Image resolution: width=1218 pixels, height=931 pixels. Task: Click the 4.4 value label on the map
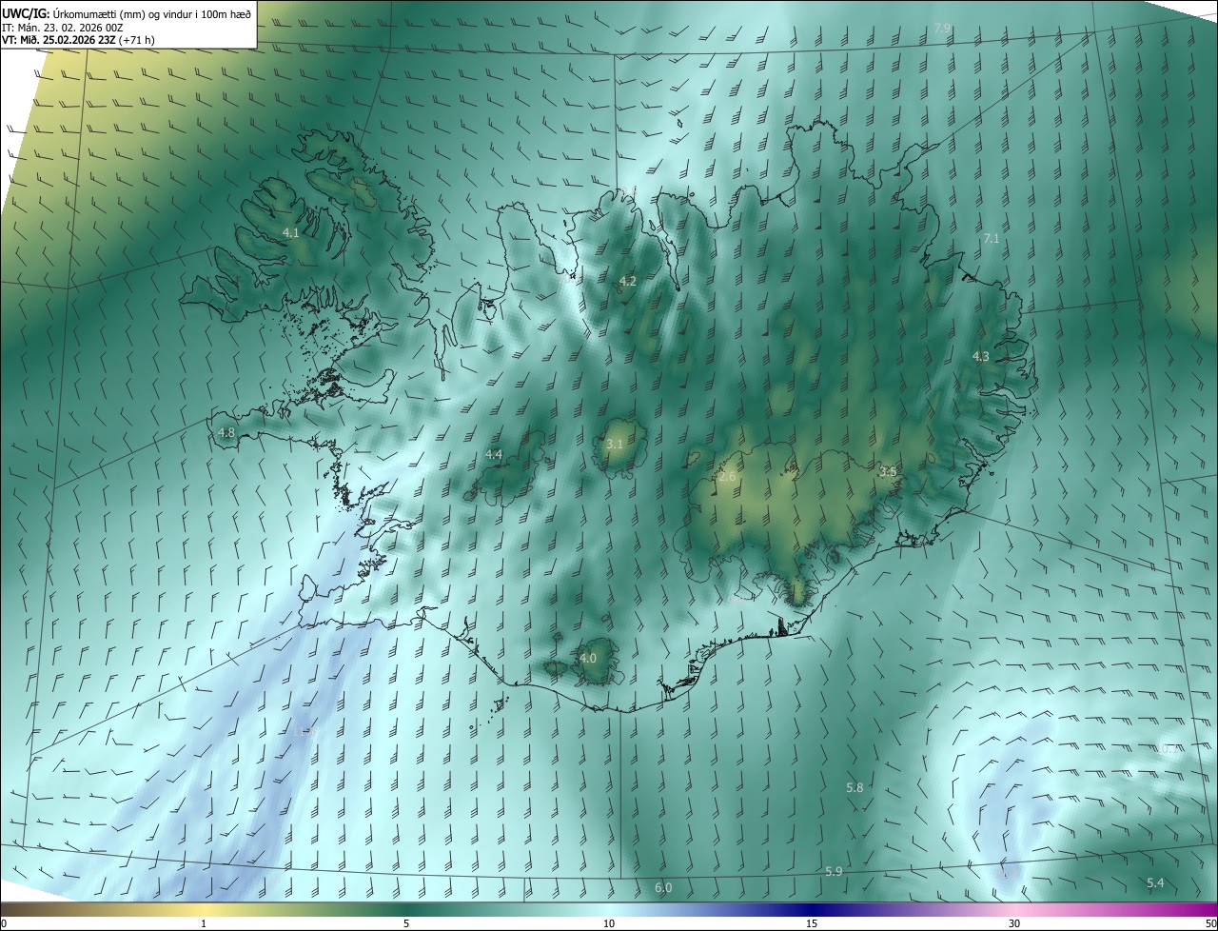494,455
